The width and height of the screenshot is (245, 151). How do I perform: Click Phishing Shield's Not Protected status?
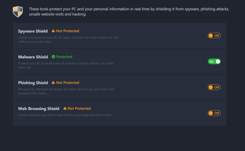(x=67, y=82)
